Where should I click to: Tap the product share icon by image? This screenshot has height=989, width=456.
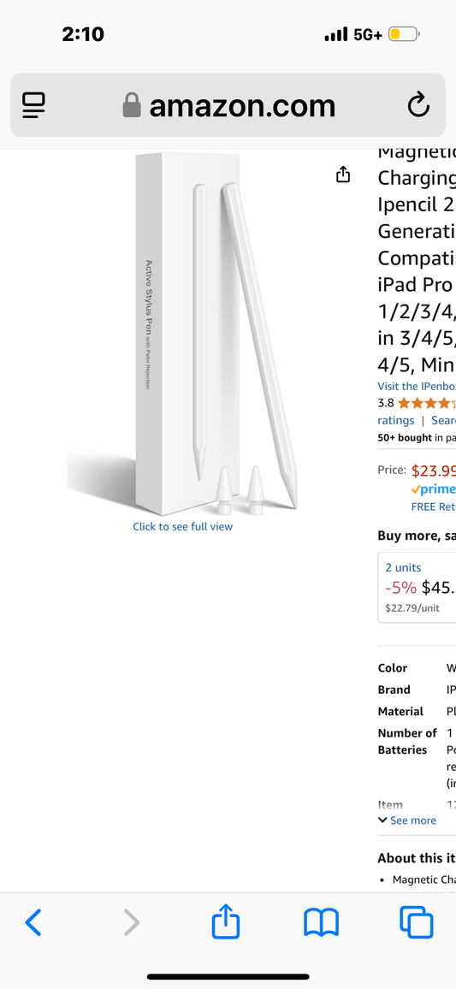point(342,174)
